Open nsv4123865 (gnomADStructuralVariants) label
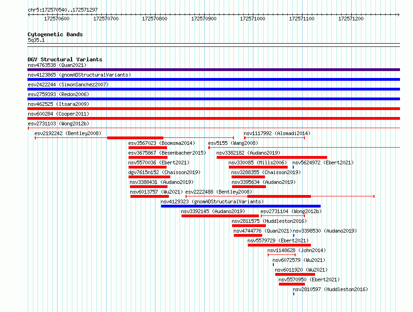 [x=79, y=75]
